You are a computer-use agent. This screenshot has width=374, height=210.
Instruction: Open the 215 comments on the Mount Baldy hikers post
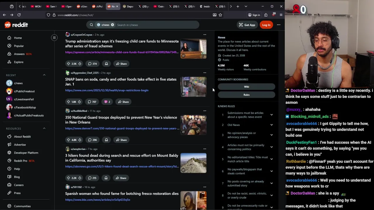point(92,178)
